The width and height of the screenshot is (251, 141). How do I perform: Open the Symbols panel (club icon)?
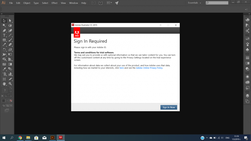247,50
